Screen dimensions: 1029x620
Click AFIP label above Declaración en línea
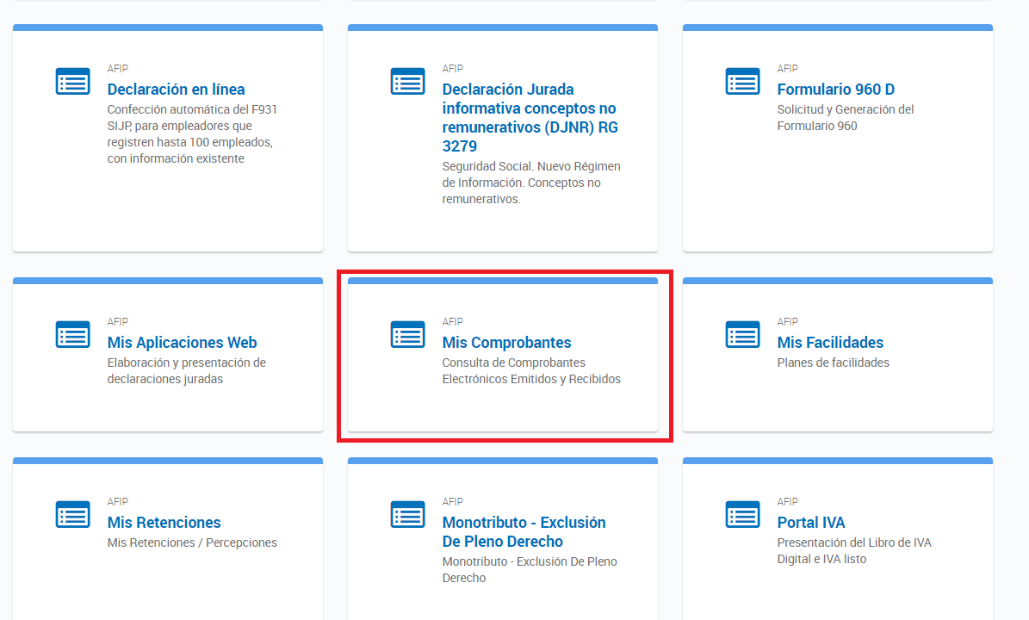pyautogui.click(x=117, y=68)
